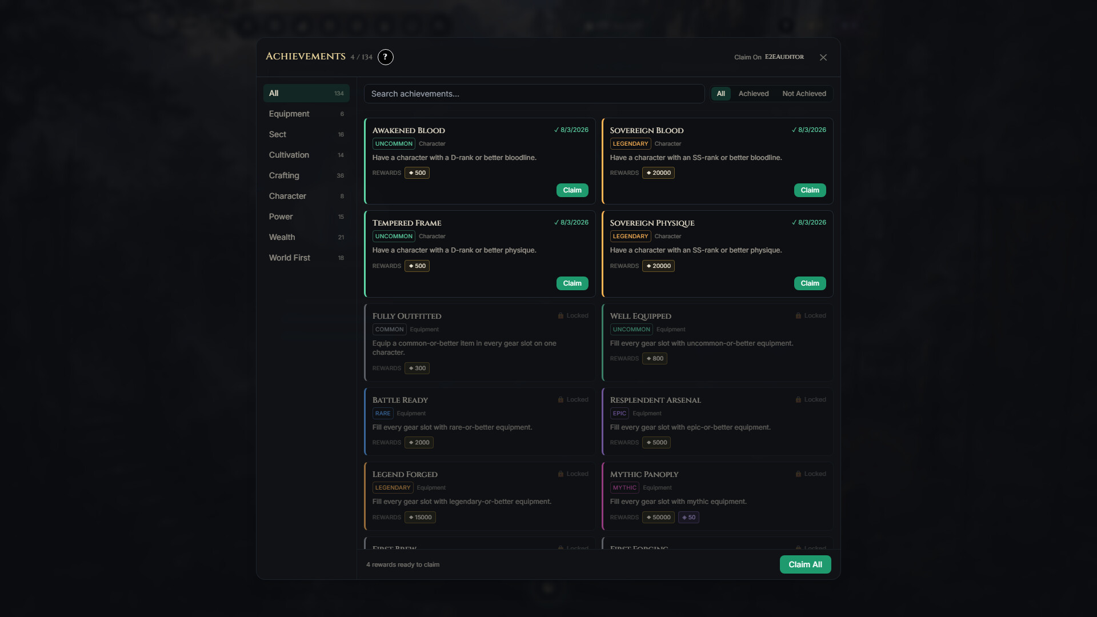
Task: Click the 20000 reward chip on Sovereign Physique
Action: 658,266
